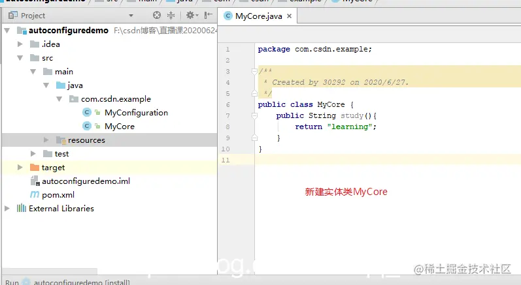Image resolution: width=521 pixels, height=285 pixels.
Task: Click the package statement text
Action: pyautogui.click(x=314, y=49)
